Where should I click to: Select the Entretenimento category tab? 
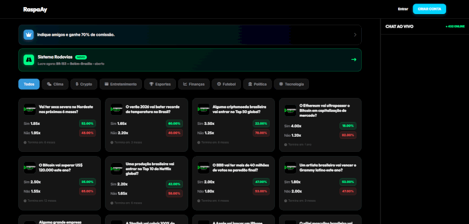[121, 84]
